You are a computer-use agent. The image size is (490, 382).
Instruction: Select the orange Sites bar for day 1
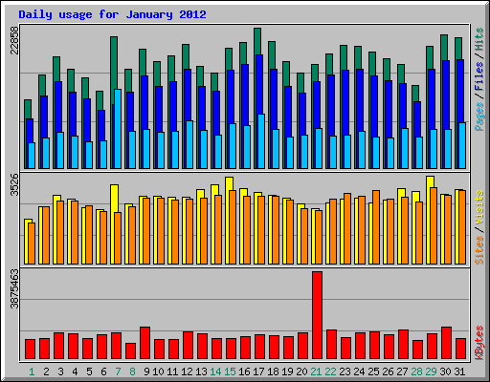[x=32, y=244]
